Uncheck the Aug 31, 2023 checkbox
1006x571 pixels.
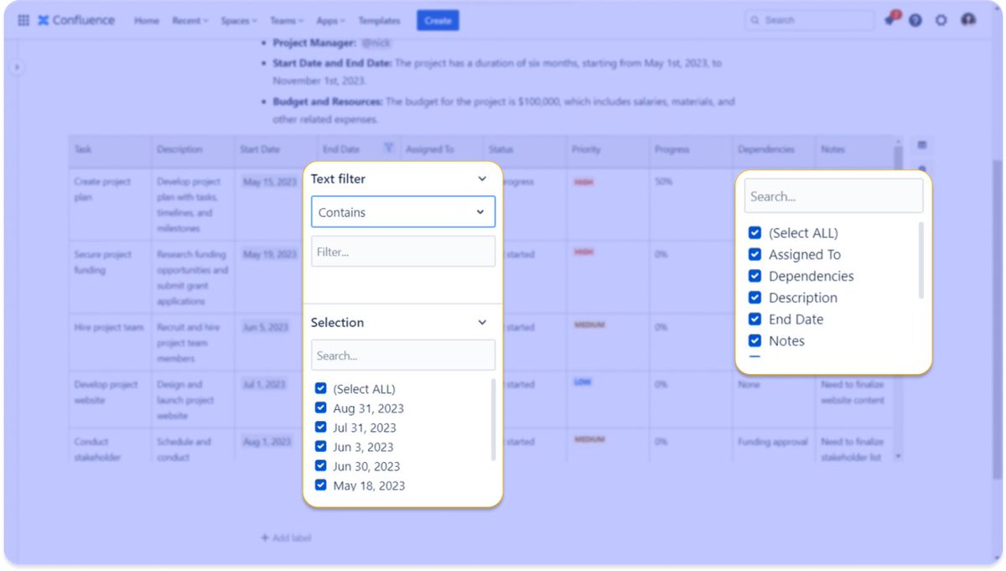click(x=320, y=407)
